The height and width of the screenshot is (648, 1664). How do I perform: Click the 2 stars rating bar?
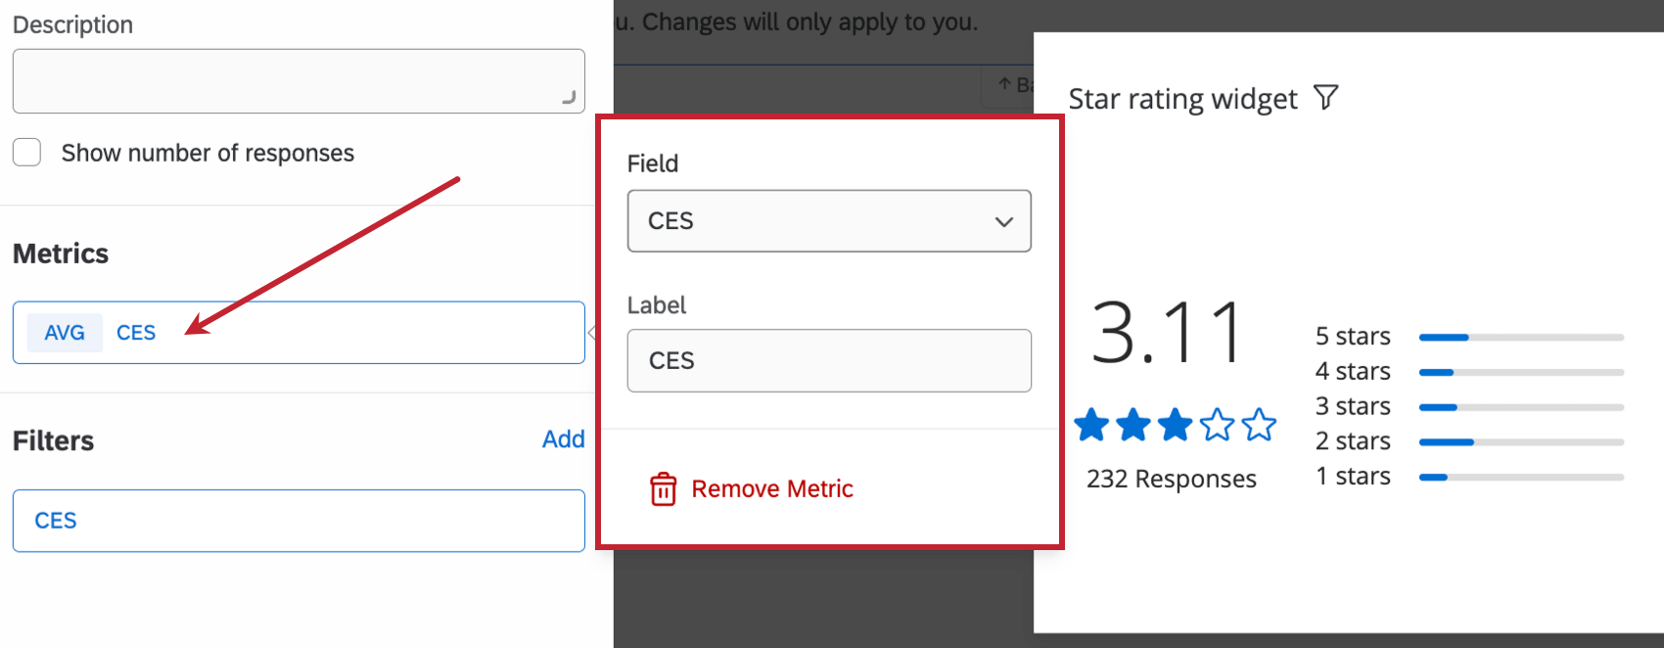[x=1521, y=442]
